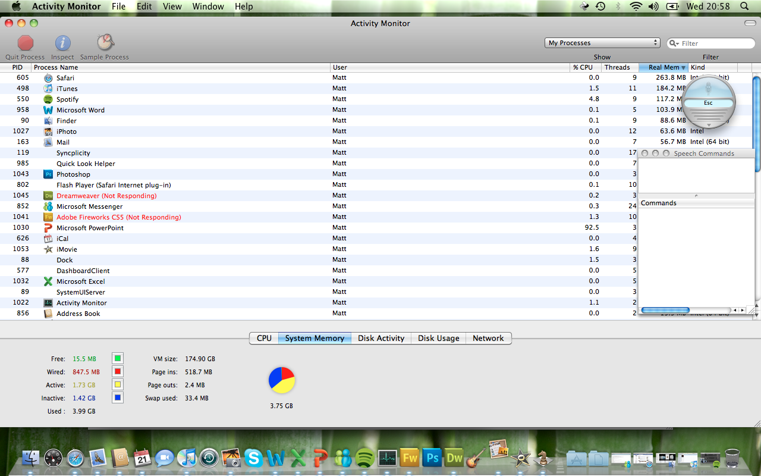Viewport: 761px width, 476px height.
Task: Open Skype from the Dock
Action: tap(253, 458)
